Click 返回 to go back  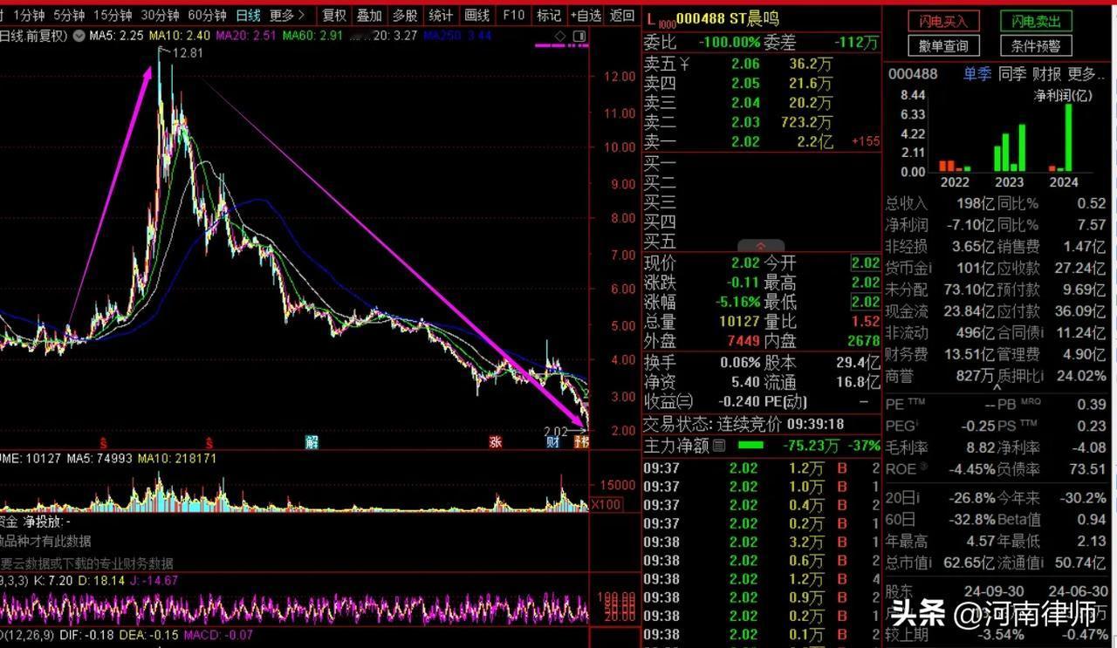622,15
